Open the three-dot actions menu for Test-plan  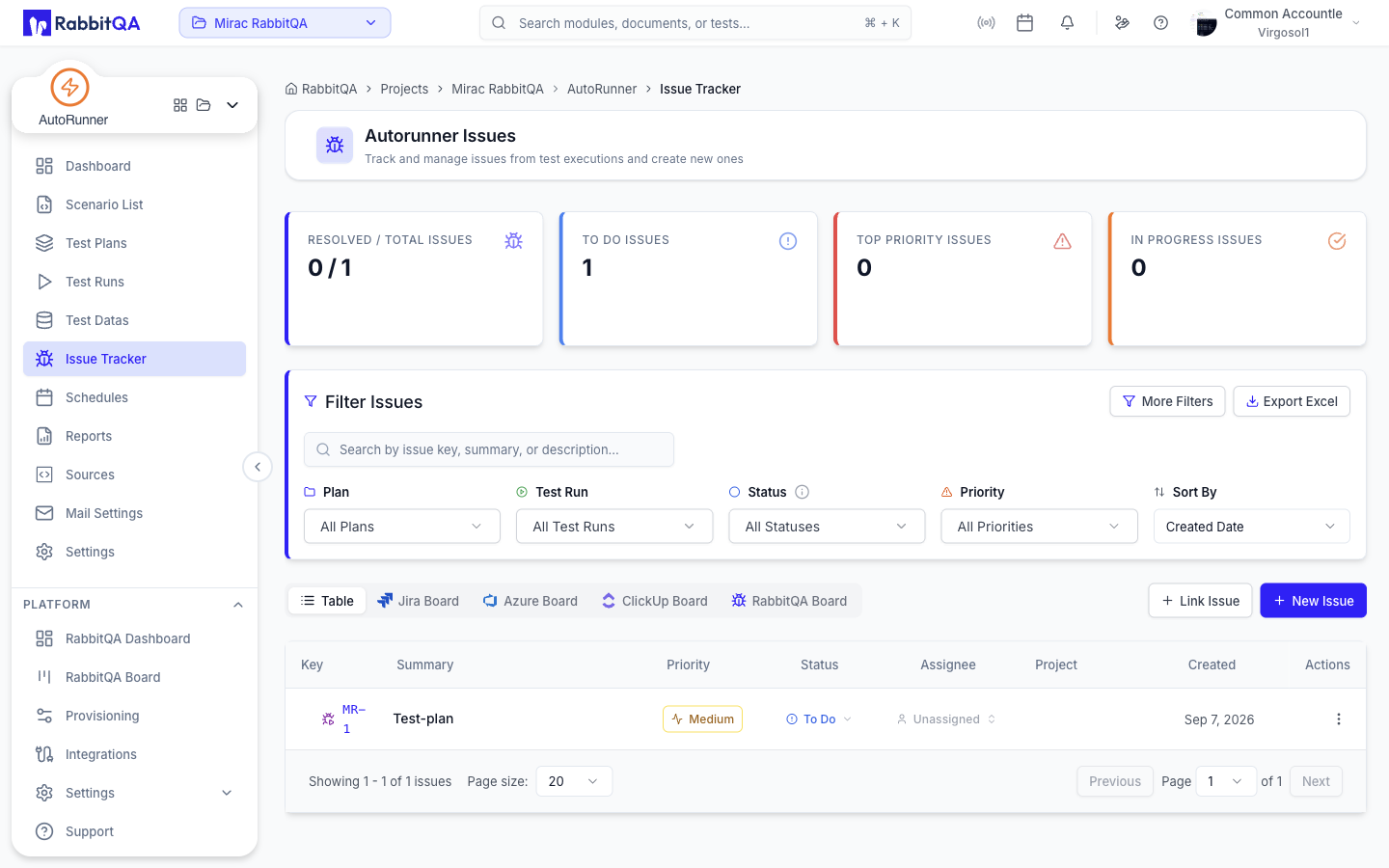click(x=1338, y=719)
